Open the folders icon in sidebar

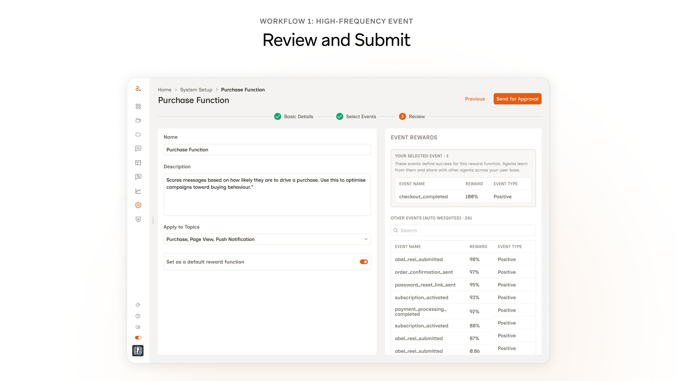[138, 120]
